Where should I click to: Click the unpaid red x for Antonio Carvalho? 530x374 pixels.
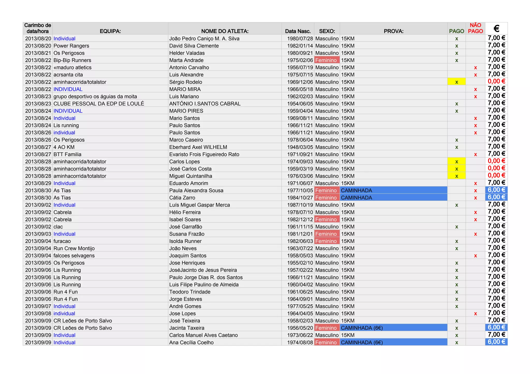click(x=475, y=67)
